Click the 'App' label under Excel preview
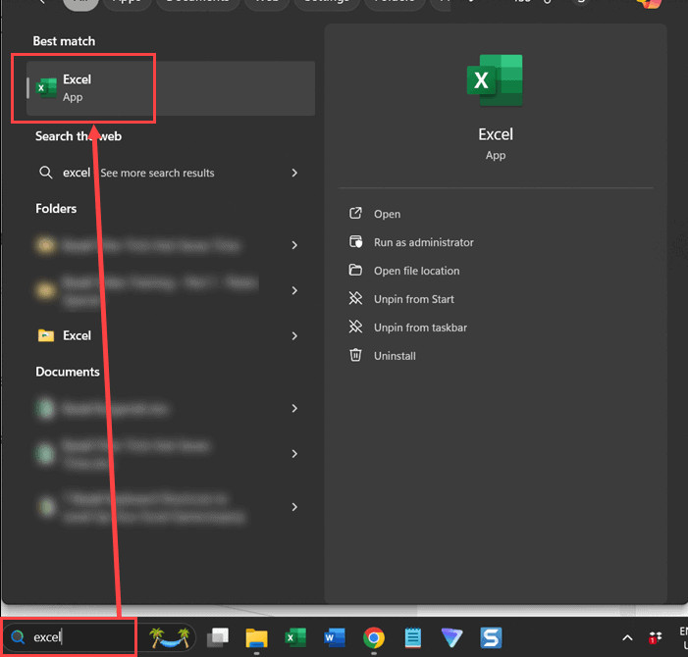Image resolution: width=688 pixels, height=657 pixels. (x=496, y=156)
